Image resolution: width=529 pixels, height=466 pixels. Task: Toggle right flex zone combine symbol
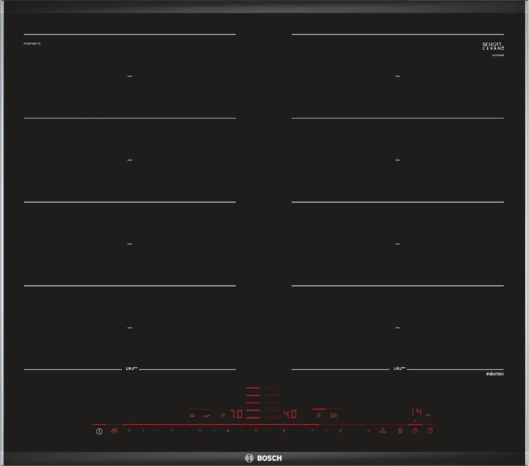click(x=398, y=369)
